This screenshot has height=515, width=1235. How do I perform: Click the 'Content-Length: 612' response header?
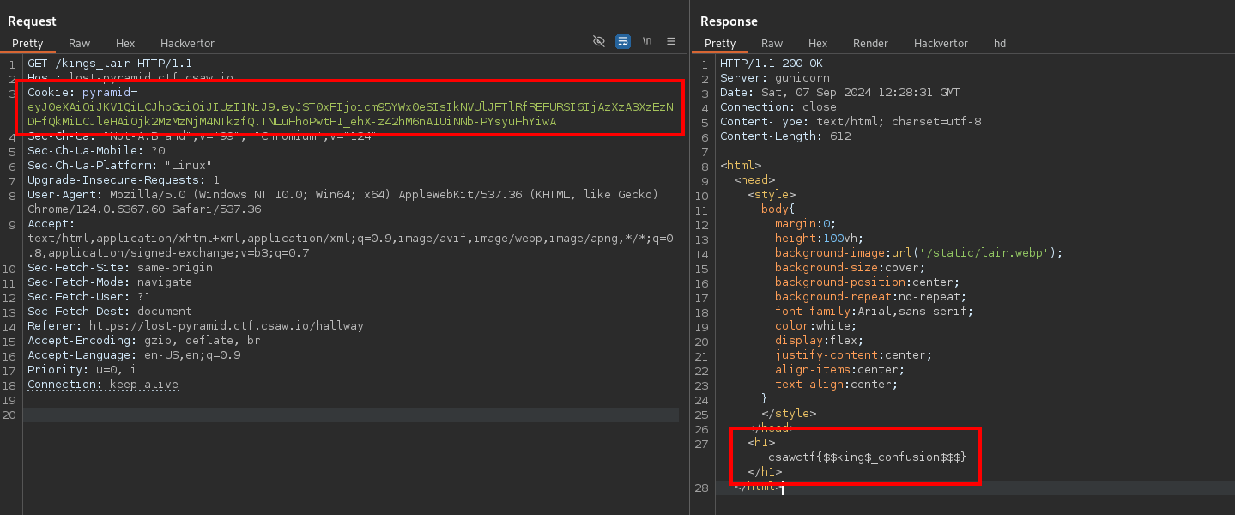[x=785, y=136]
